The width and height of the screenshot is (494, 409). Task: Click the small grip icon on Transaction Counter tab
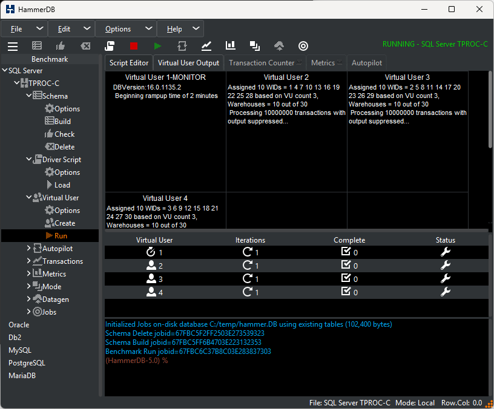pyautogui.click(x=299, y=62)
